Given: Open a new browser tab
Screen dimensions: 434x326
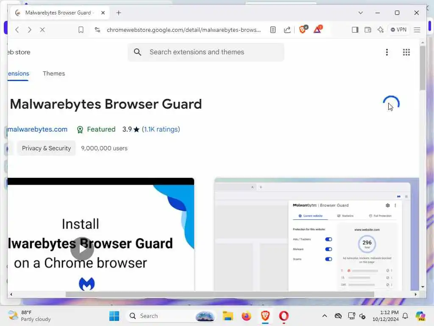Looking at the screenshot, I should pos(119,13).
